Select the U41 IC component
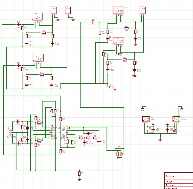 118,41
